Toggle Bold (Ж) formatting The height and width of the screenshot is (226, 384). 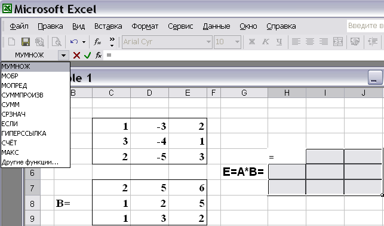pos(252,42)
